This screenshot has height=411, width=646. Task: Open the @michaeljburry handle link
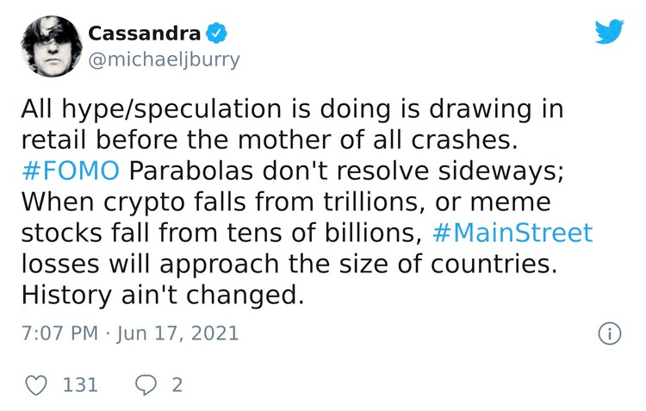[x=164, y=59]
